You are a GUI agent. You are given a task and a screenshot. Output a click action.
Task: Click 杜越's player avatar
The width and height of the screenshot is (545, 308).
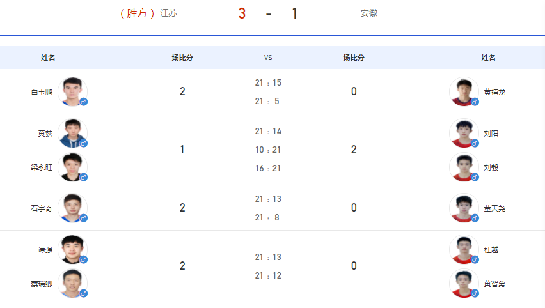[x=464, y=250]
